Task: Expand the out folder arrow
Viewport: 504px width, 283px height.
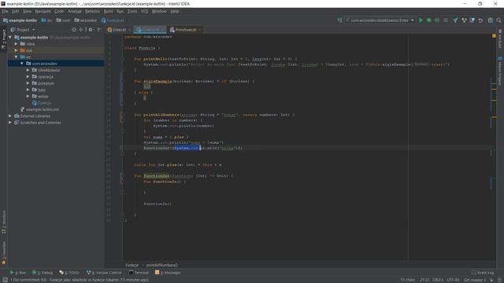Action: click(16, 50)
